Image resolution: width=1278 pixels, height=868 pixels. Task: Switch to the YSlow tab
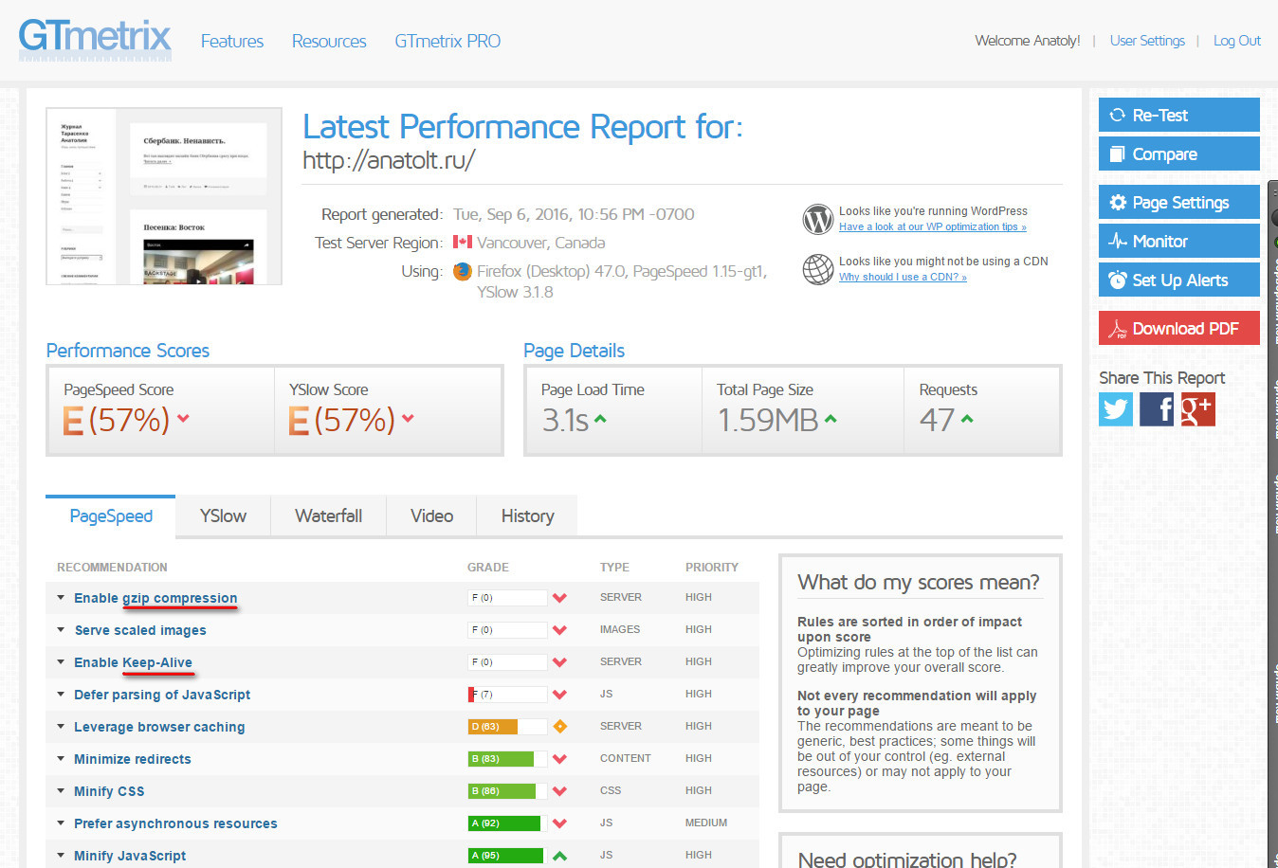(223, 516)
